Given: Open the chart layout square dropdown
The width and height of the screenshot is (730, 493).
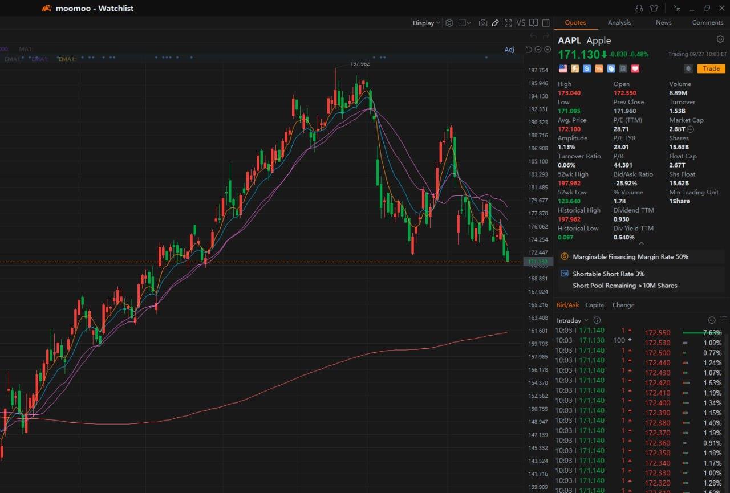Looking at the screenshot, I should 464,23.
